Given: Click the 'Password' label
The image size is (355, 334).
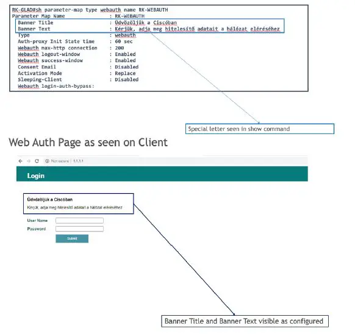Looking at the screenshot, I should (37, 229).
